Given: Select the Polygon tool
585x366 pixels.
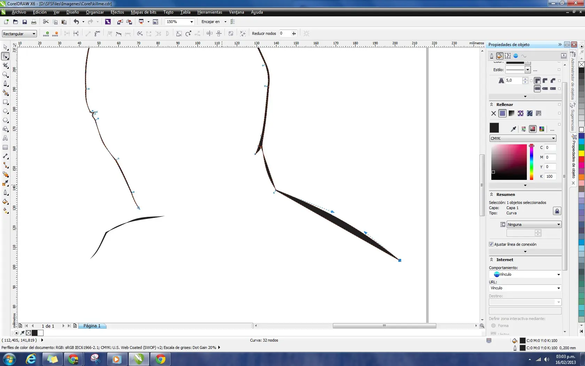Looking at the screenshot, I should pyautogui.click(x=5, y=120).
